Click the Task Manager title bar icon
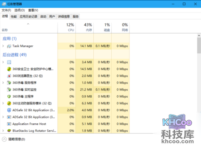The width and height of the screenshot is (201, 145). click(x=4, y=4)
